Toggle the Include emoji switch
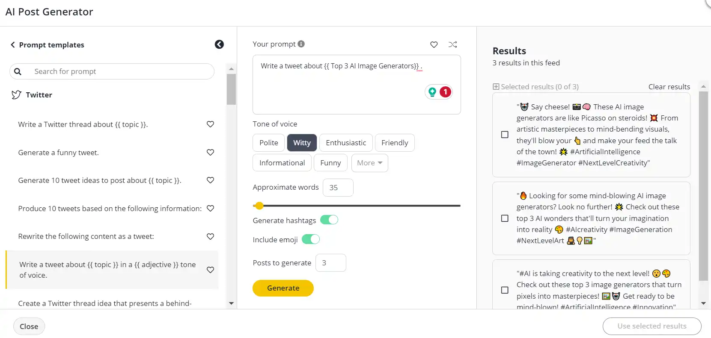 click(x=311, y=239)
